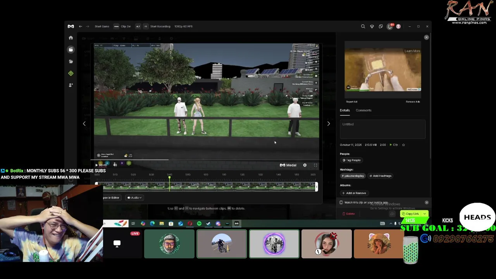Switch to the Comments tab

[363, 110]
